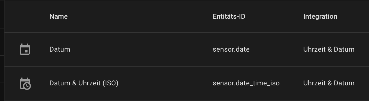The height and width of the screenshot is (101, 369).
Task: Click the calendar icon beside Datum
Action: pos(25,49)
